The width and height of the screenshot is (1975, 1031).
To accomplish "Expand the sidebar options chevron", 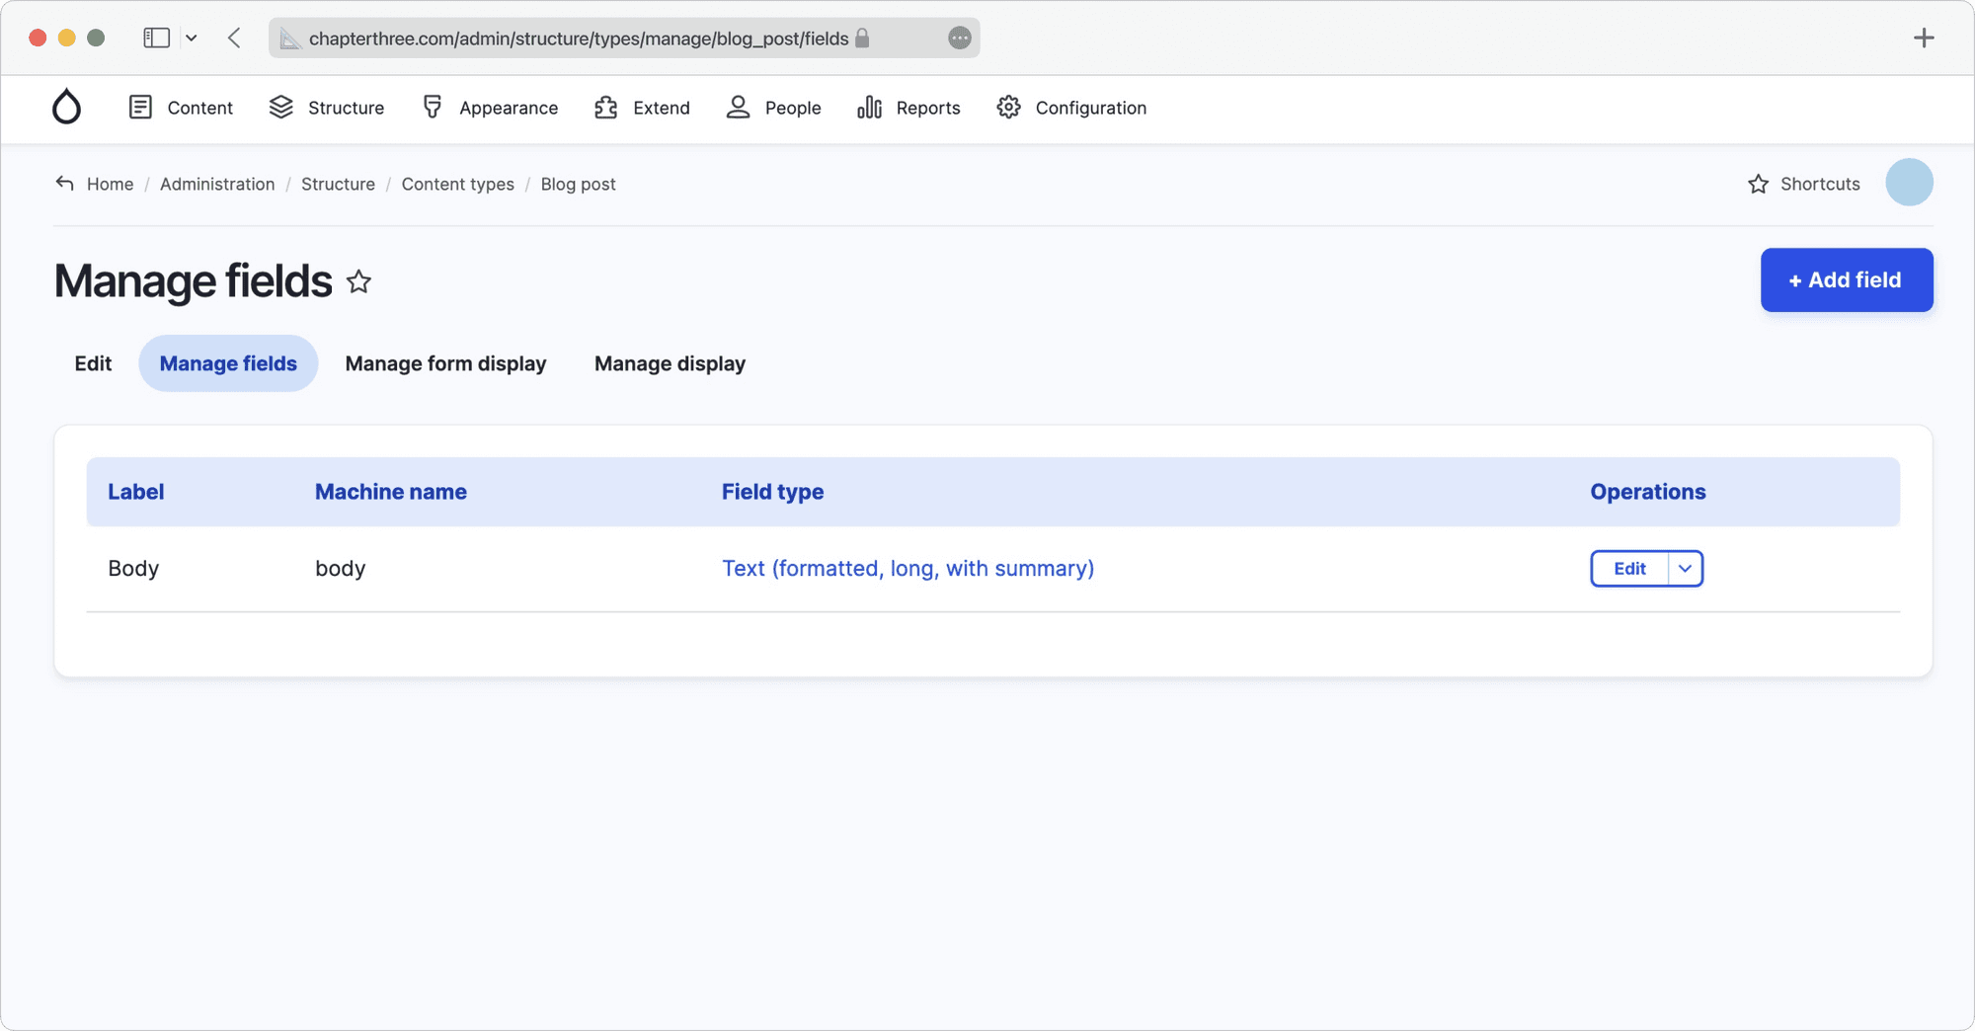I will pos(192,38).
